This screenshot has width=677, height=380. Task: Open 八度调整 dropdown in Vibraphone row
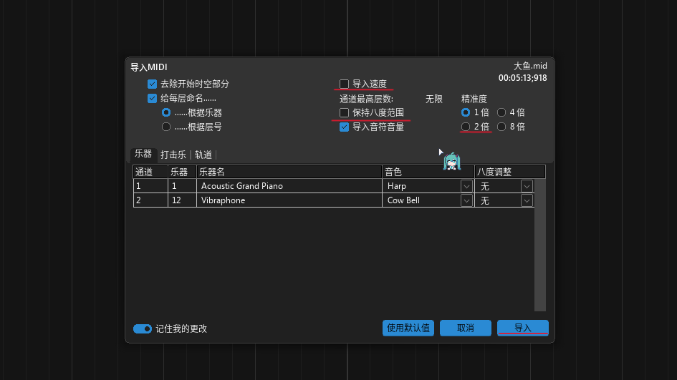coord(527,200)
